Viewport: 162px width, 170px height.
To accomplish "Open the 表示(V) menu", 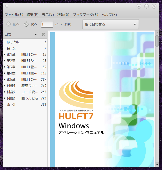I will (48, 15).
